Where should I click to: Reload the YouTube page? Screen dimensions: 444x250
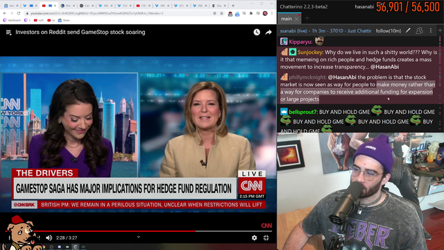pos(19,13)
